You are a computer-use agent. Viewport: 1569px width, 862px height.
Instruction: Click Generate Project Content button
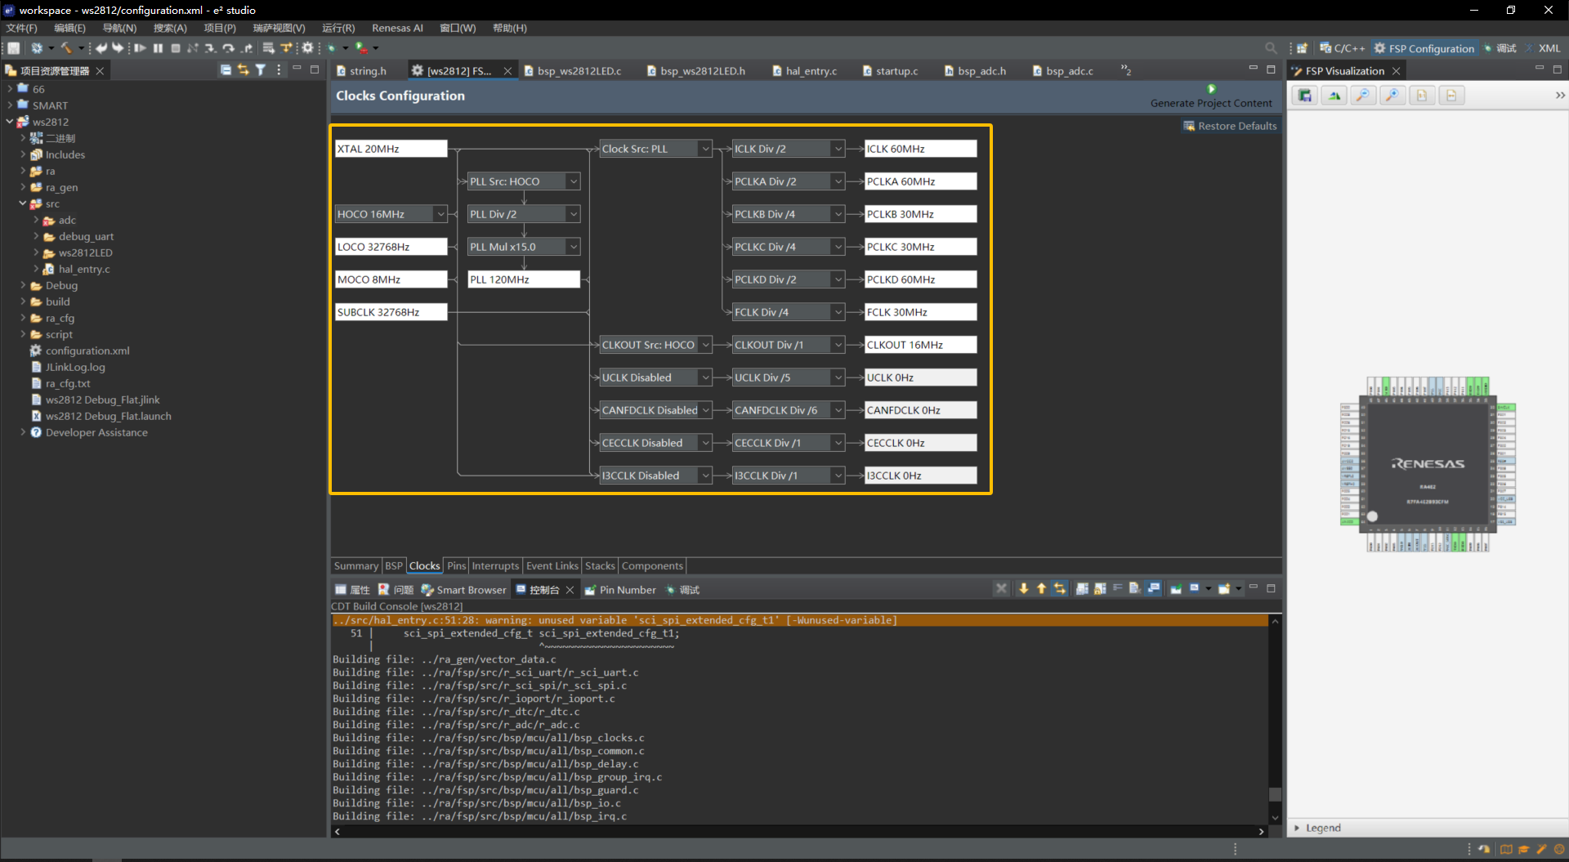[x=1211, y=96]
